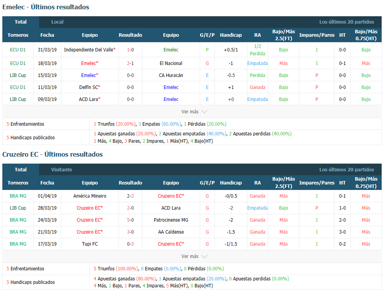Click 1-0 result on 31/03/19
The height and width of the screenshot is (292, 384).
pyautogui.click(x=130, y=50)
